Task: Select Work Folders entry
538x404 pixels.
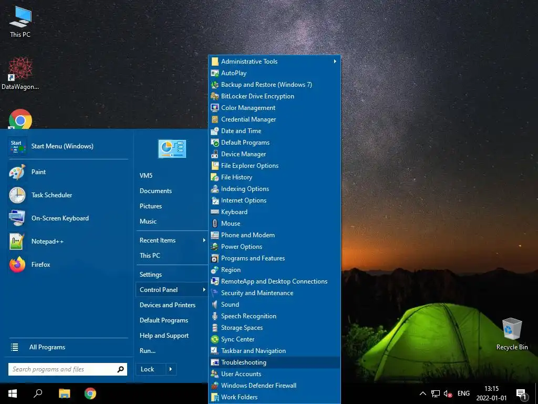Action: pos(274,397)
